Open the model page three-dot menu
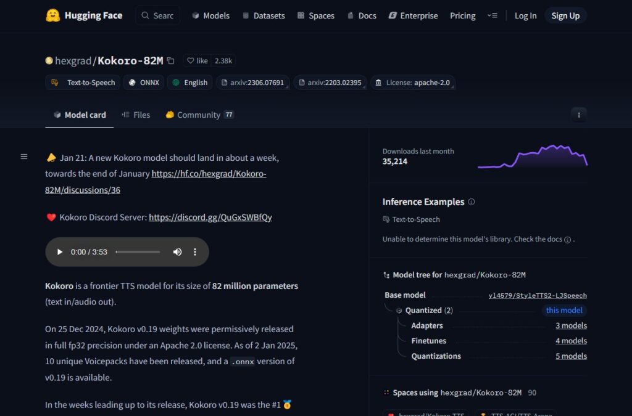Image resolution: width=632 pixels, height=416 pixels. [x=578, y=115]
